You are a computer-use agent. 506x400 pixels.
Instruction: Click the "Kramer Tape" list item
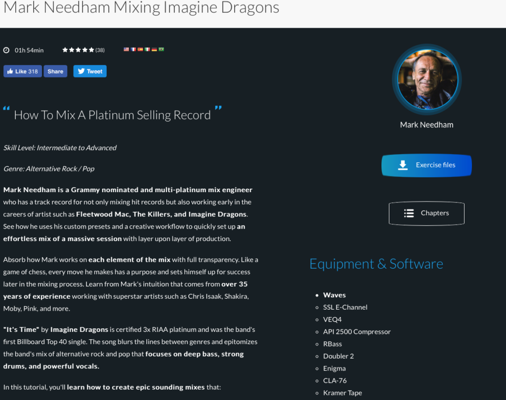click(343, 393)
